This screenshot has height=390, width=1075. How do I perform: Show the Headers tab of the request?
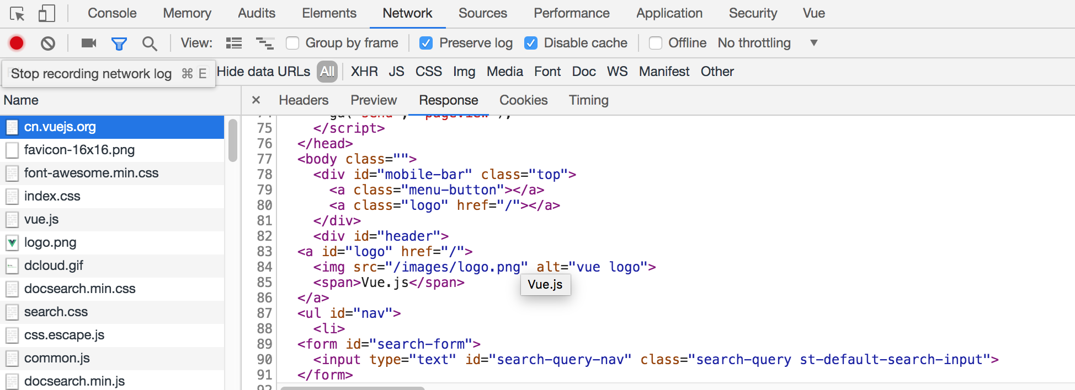click(304, 100)
